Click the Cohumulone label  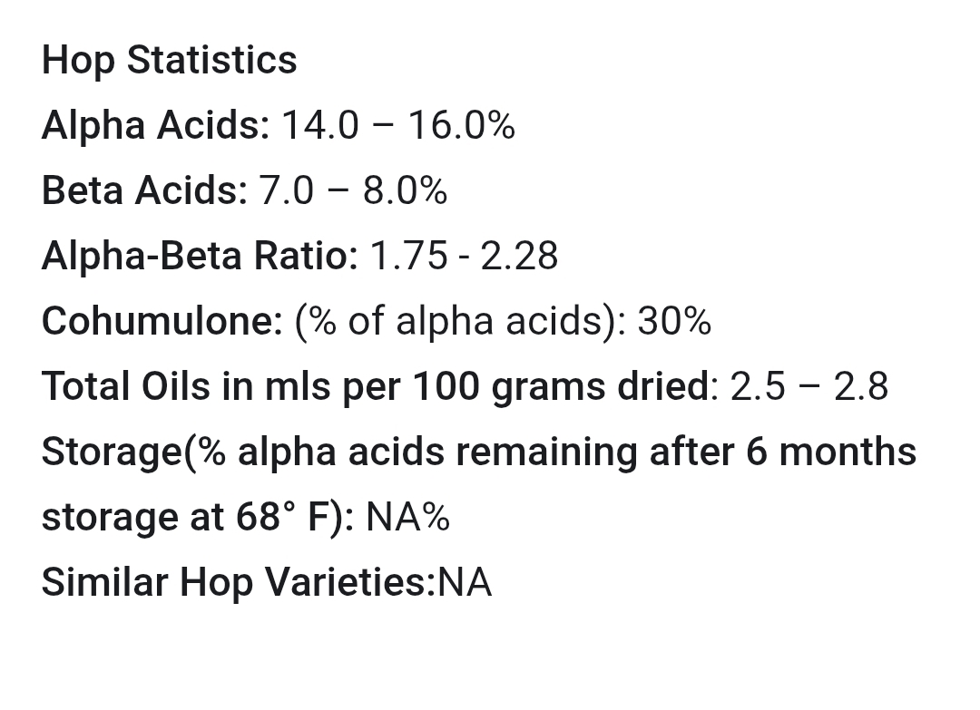pyautogui.click(x=162, y=322)
